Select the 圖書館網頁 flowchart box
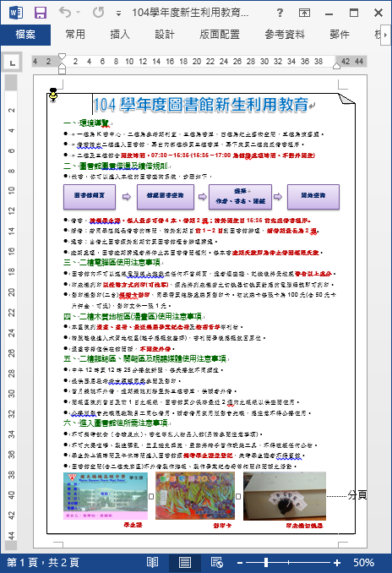The height and width of the screenshot is (573, 392). click(90, 197)
